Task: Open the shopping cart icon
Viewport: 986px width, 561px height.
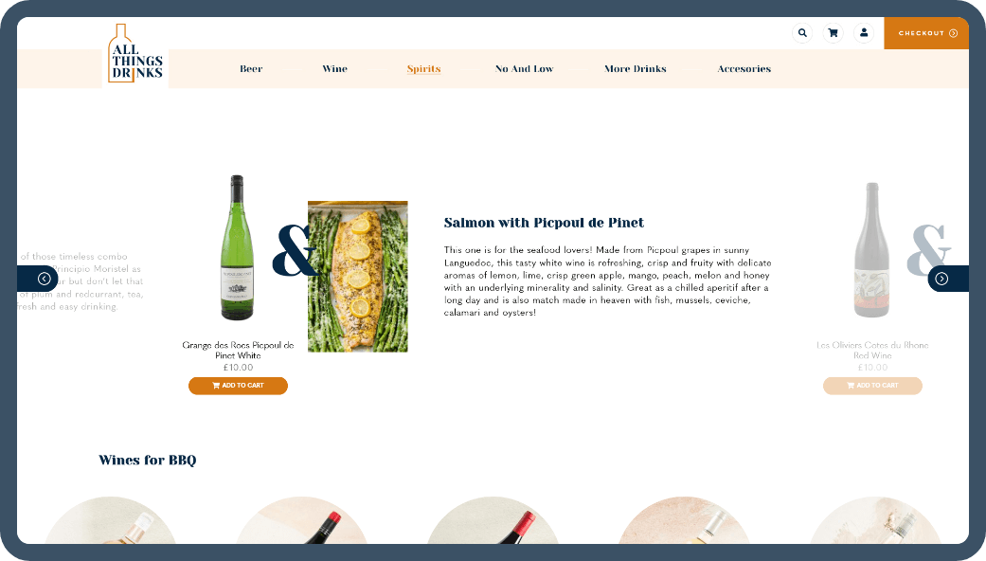Action: point(833,33)
